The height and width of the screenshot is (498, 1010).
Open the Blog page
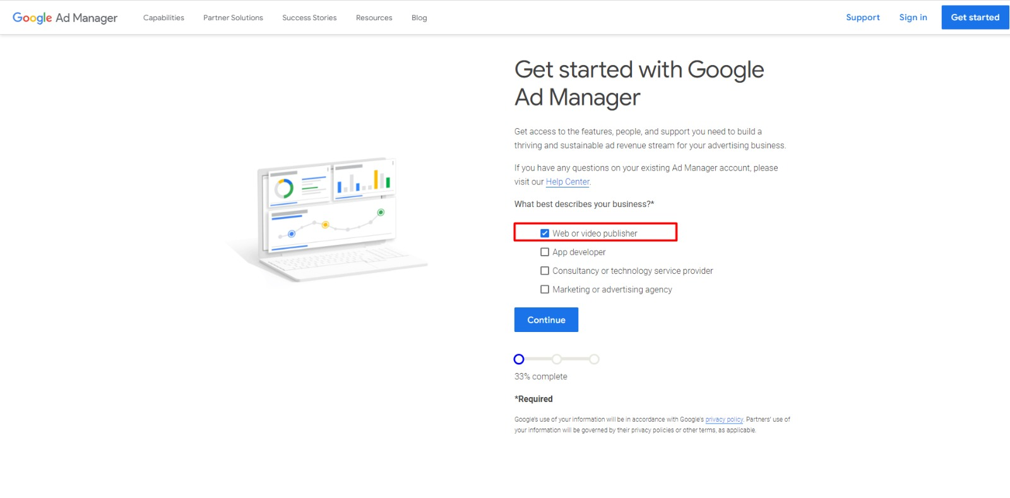(419, 18)
